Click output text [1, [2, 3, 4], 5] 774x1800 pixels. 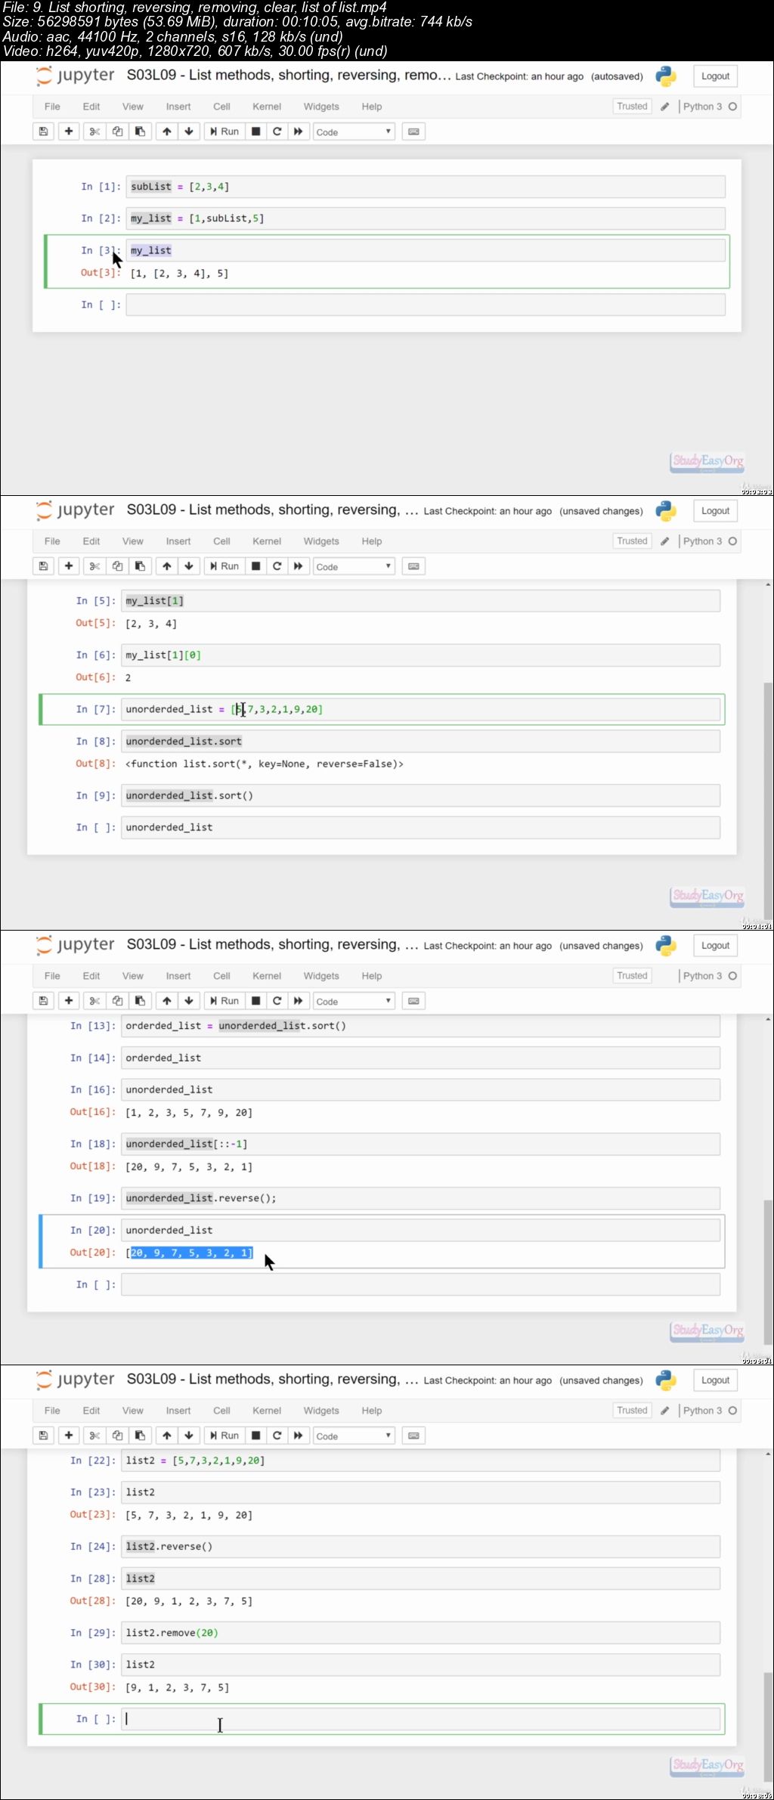click(x=179, y=274)
